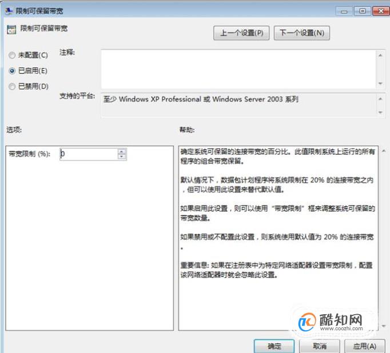Click the 支持的平台 box scroll down arrow
Image resolution: width=390 pixels, height=353 pixels.
pyautogui.click(x=380, y=113)
